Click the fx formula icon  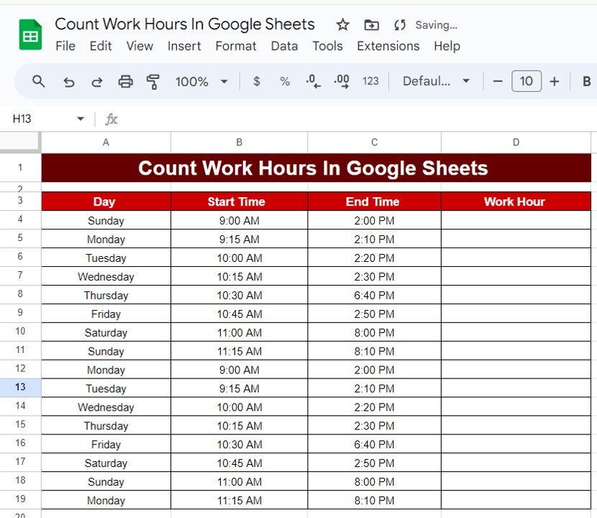[x=111, y=119]
